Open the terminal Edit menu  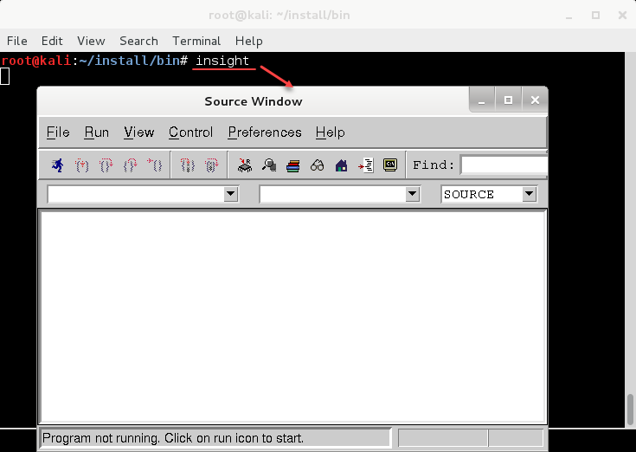coord(52,41)
